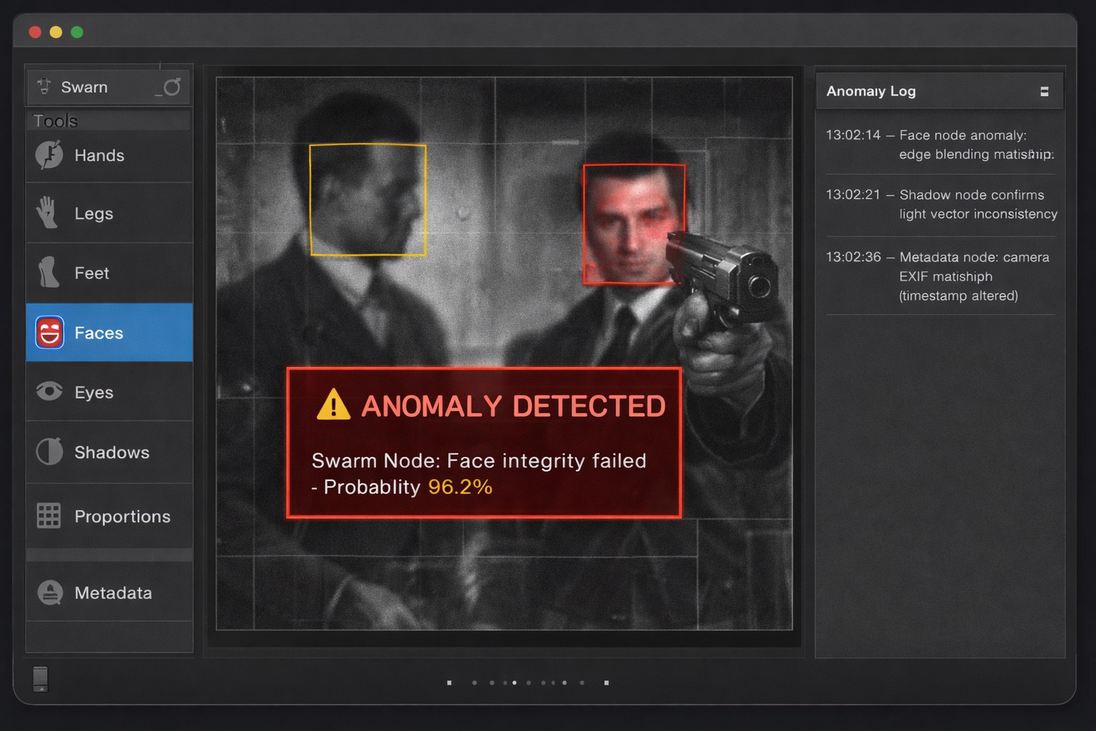Select the Legs tool icon
Viewport: 1096px width, 731px height.
[48, 213]
